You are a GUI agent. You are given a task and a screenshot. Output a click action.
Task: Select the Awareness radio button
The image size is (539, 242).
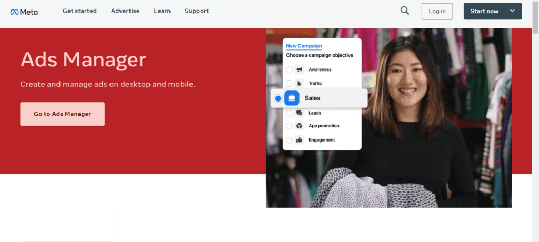(x=289, y=69)
